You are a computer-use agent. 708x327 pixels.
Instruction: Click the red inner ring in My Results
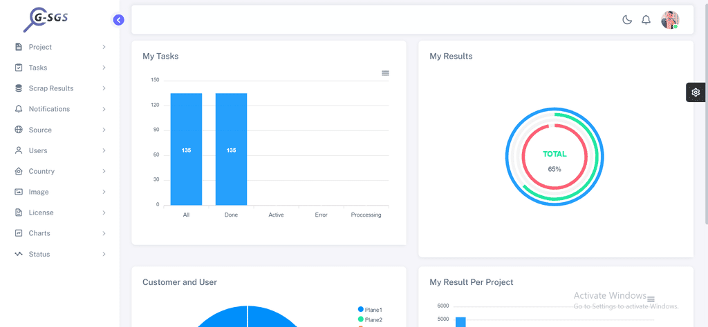tap(524, 157)
